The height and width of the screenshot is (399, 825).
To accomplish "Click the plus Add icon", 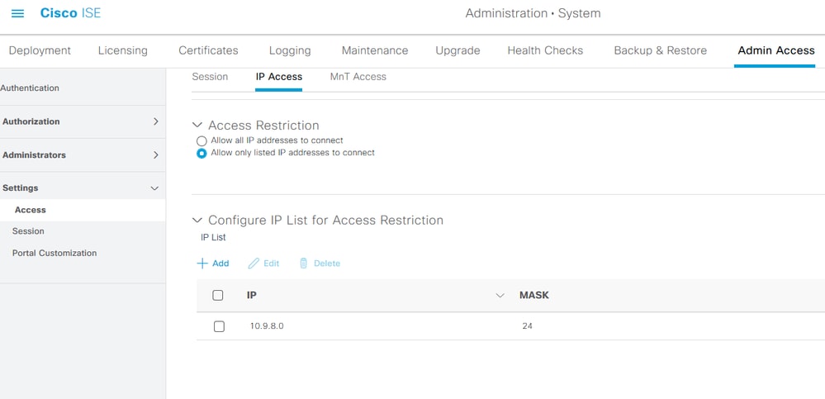I will [202, 264].
